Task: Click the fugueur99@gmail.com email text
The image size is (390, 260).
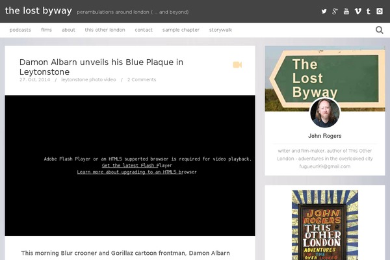Action: click(325, 166)
